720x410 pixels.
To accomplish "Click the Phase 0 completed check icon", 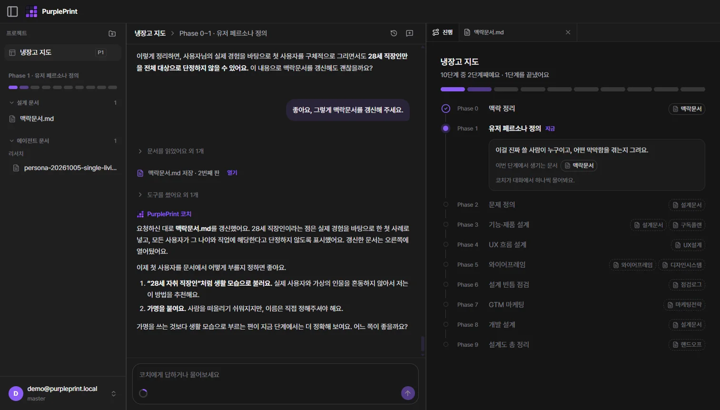I will (446, 108).
